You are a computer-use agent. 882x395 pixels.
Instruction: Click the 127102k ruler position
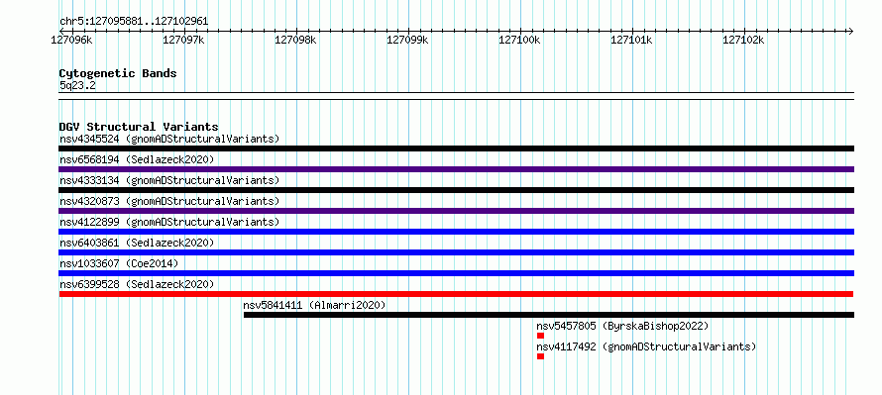tap(743, 40)
